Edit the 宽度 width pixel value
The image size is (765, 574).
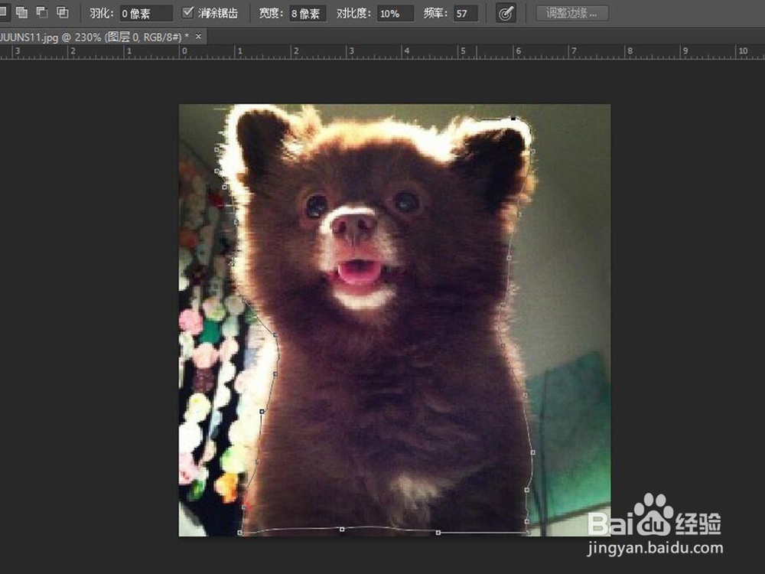[307, 12]
